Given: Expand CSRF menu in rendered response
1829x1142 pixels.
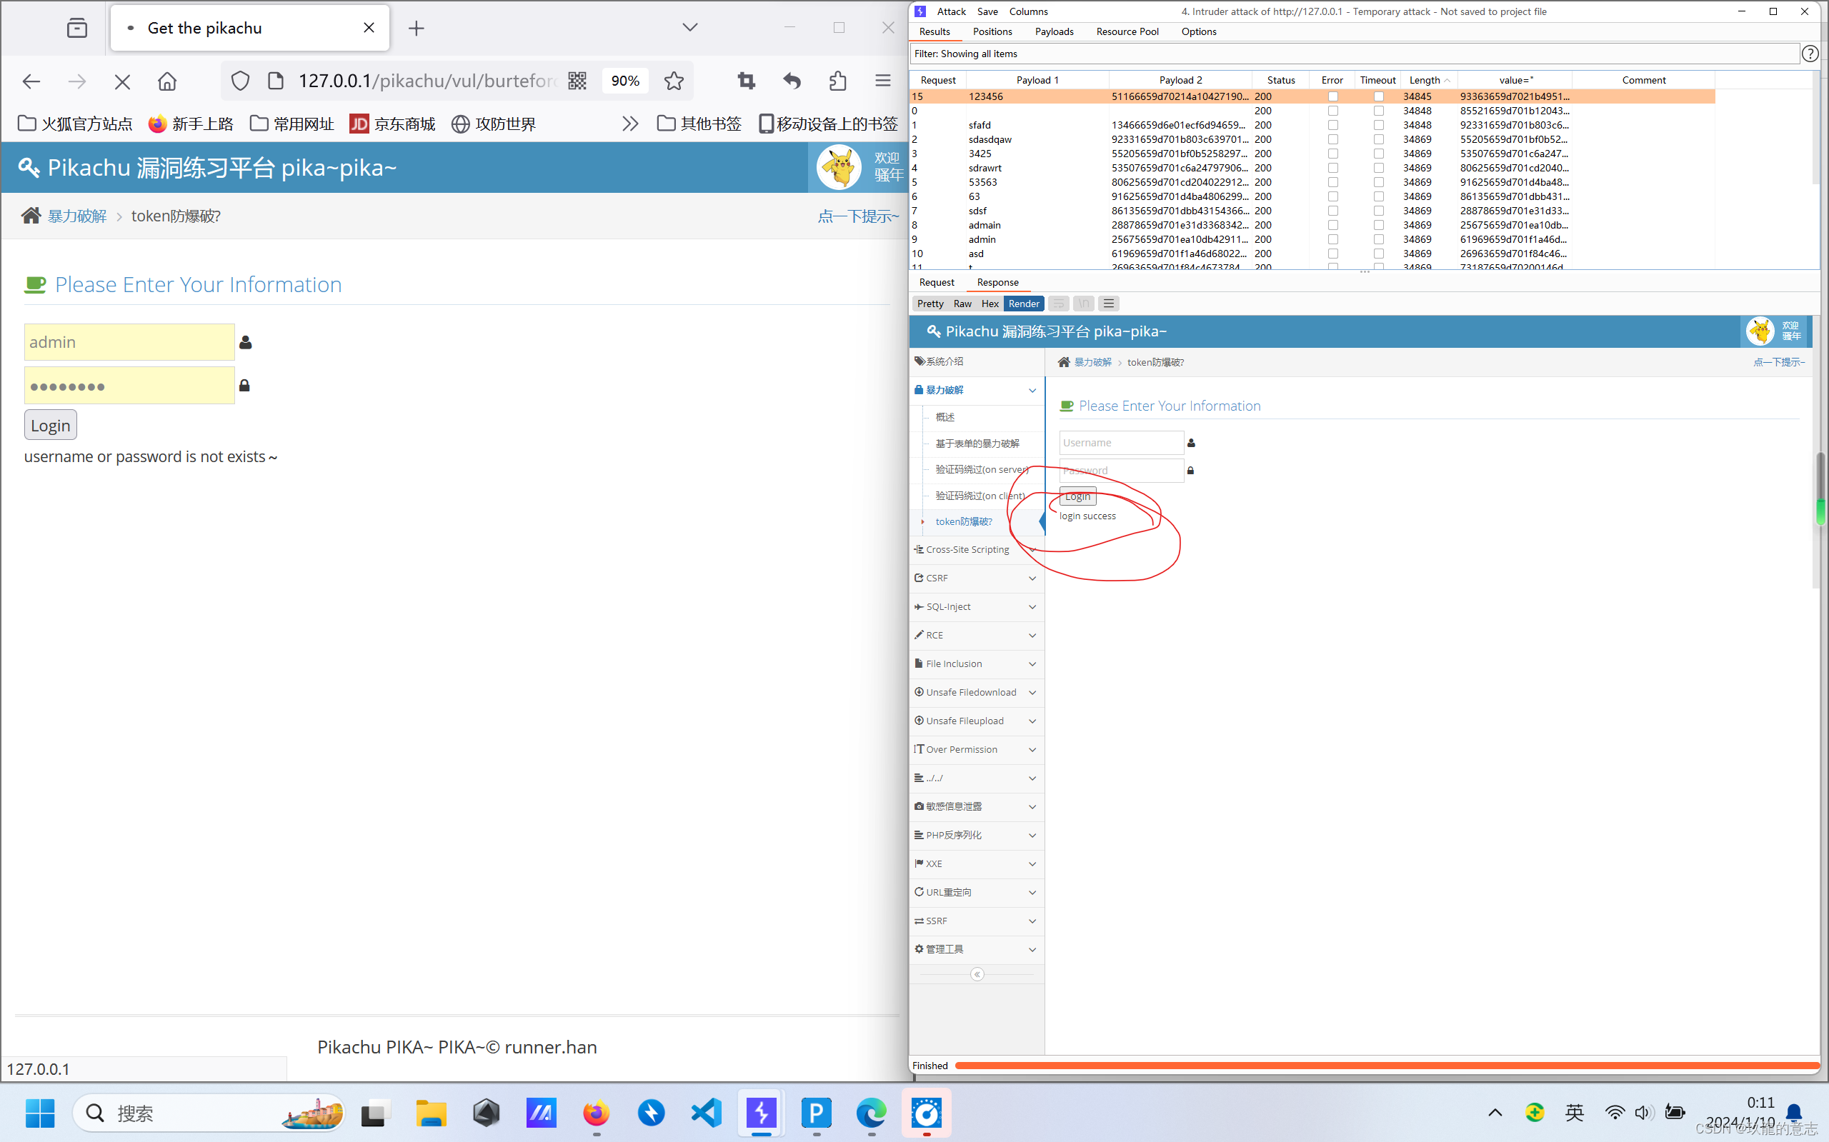Looking at the screenshot, I should (x=976, y=578).
